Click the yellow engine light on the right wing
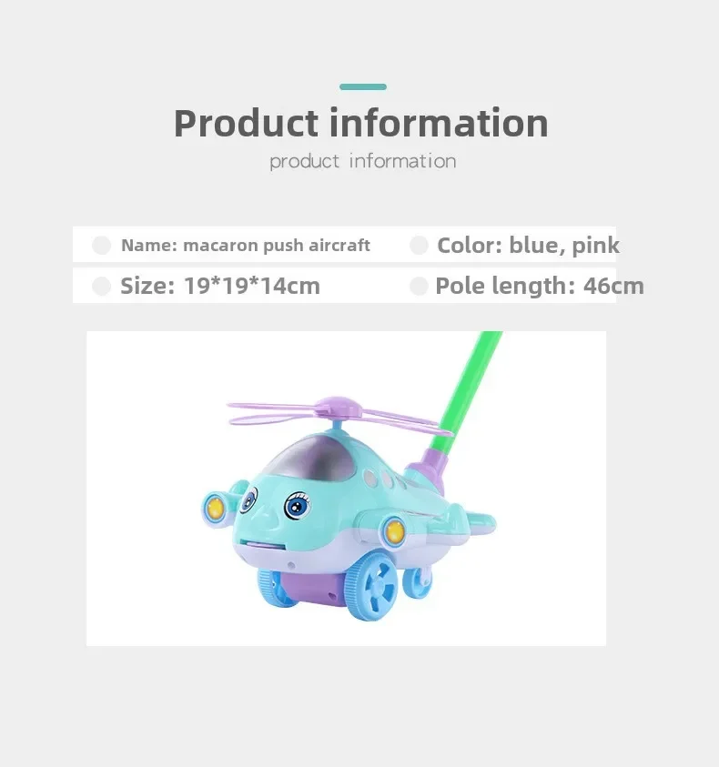Screen dimensions: 719x767 click(x=394, y=531)
